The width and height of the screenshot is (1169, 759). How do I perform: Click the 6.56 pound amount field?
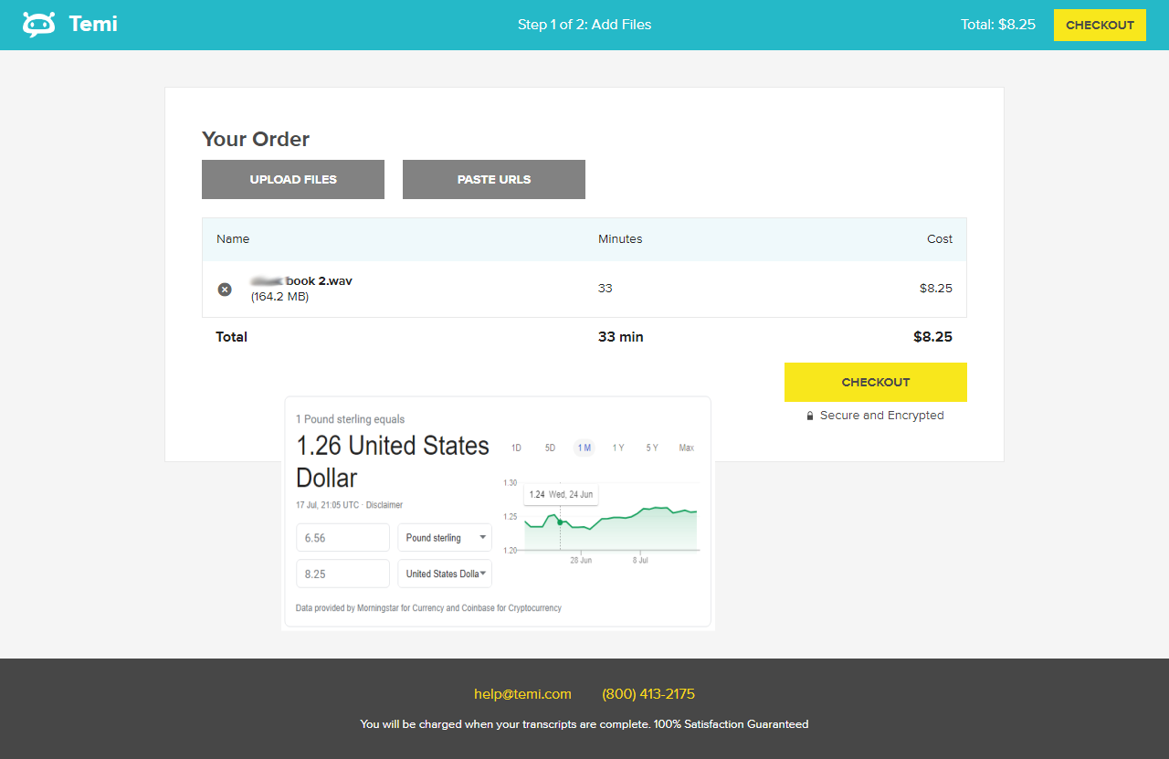342,538
